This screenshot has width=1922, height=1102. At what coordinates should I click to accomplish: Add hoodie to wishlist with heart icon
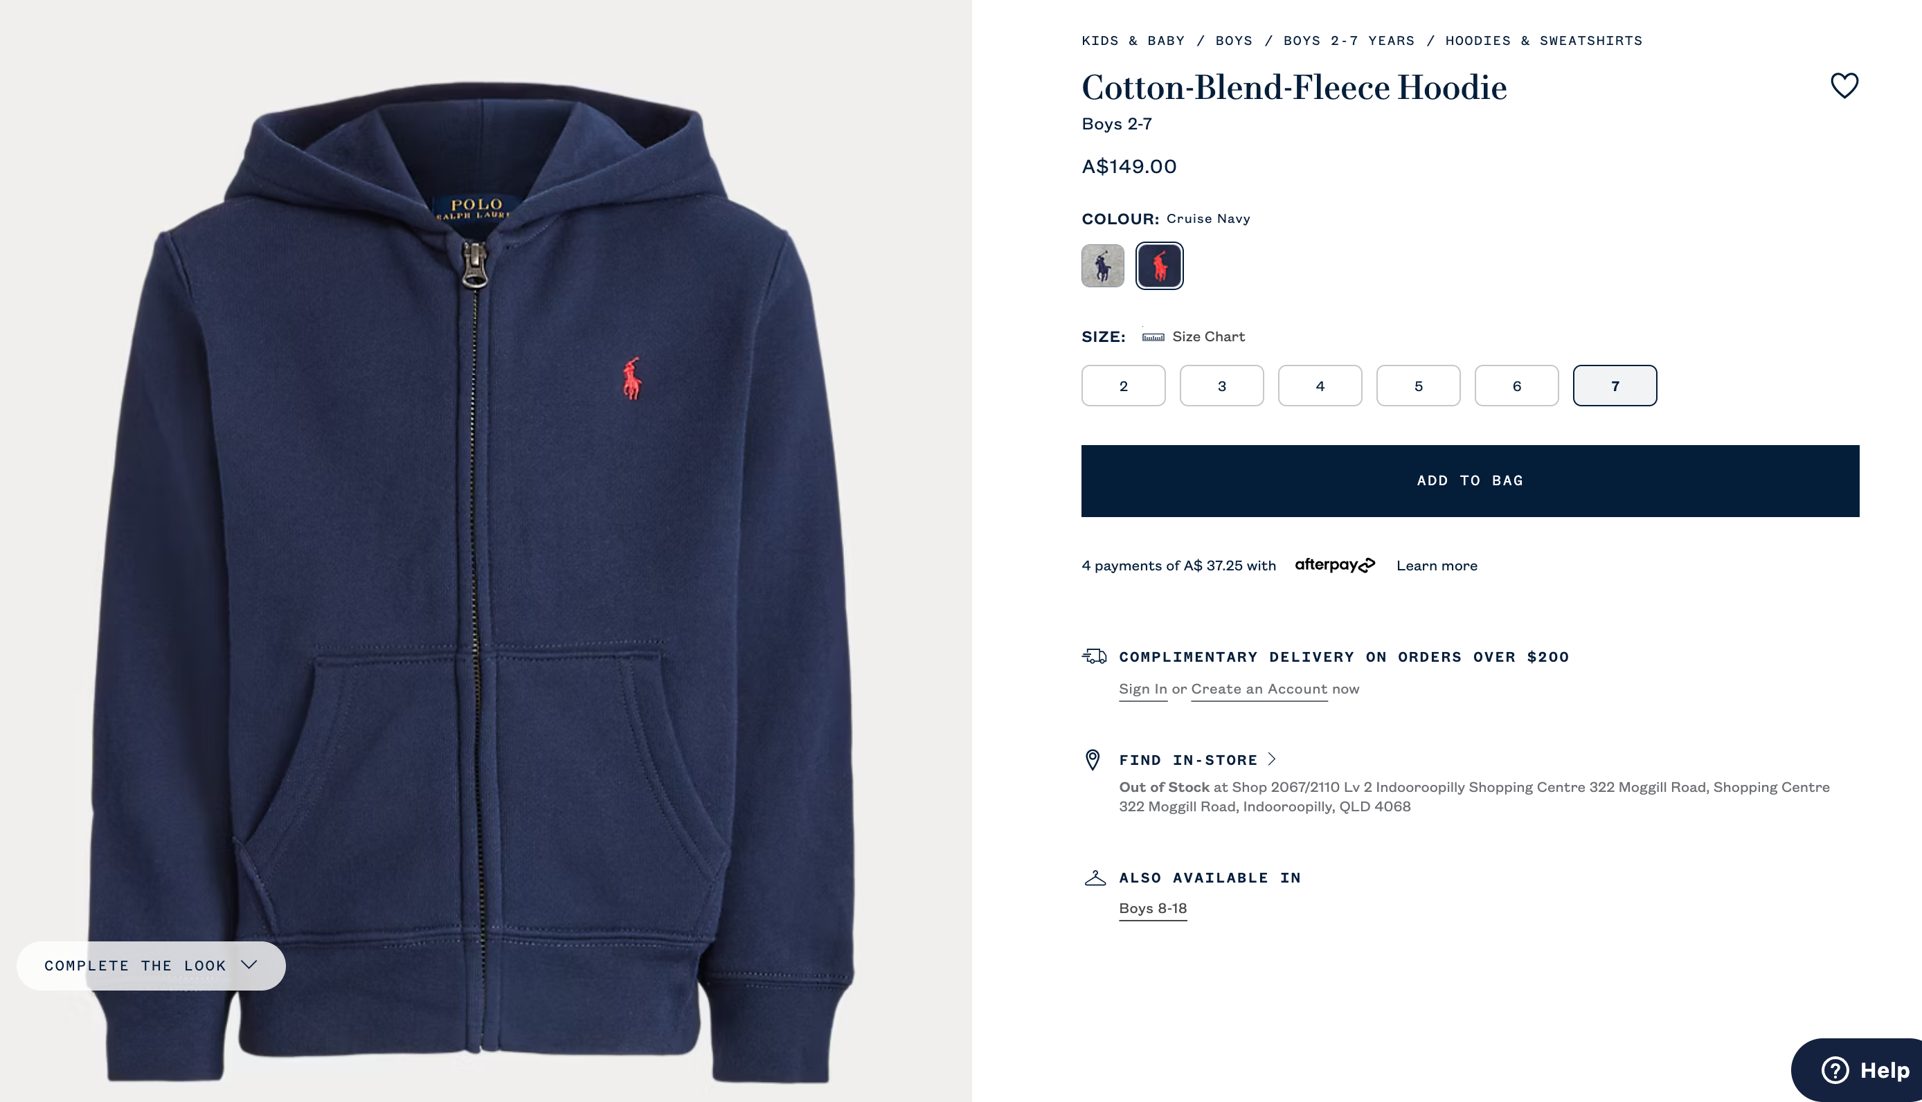(x=1844, y=86)
